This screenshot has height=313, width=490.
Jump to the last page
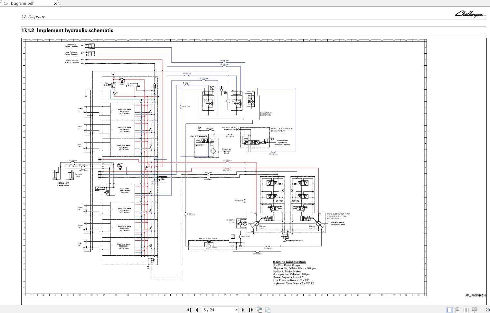(251, 310)
